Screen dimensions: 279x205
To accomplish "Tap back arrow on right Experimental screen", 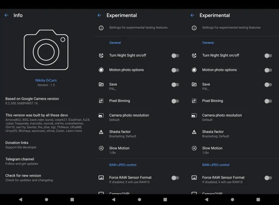I will pos(192,15).
